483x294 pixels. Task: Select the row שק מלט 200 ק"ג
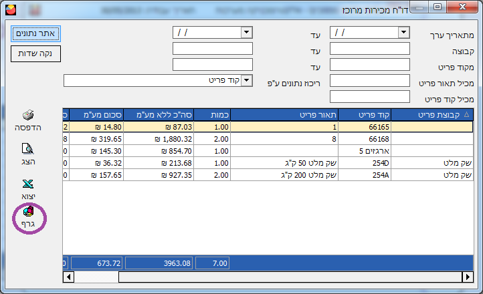tap(282, 175)
